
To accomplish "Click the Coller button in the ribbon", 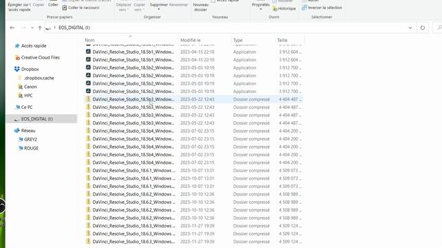I will (x=53, y=5).
